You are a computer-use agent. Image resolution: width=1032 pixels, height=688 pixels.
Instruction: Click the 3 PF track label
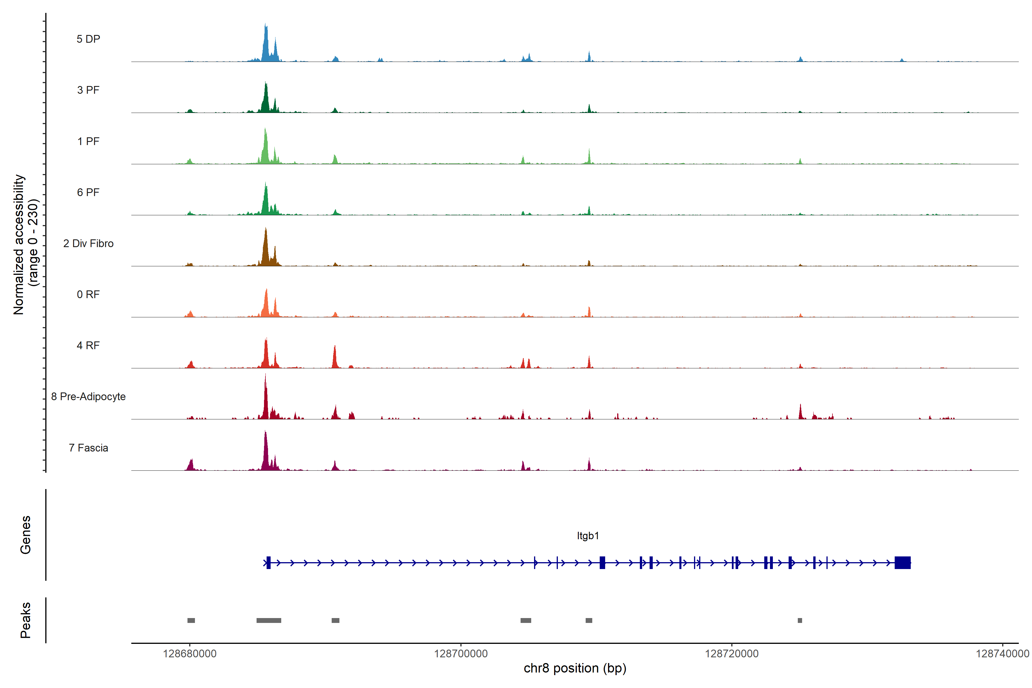click(88, 90)
